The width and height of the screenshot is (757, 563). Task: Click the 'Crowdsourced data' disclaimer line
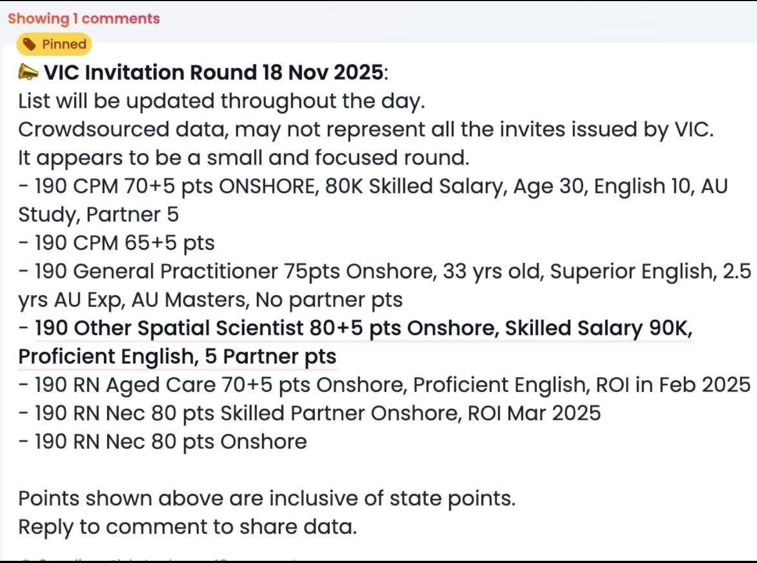click(365, 130)
